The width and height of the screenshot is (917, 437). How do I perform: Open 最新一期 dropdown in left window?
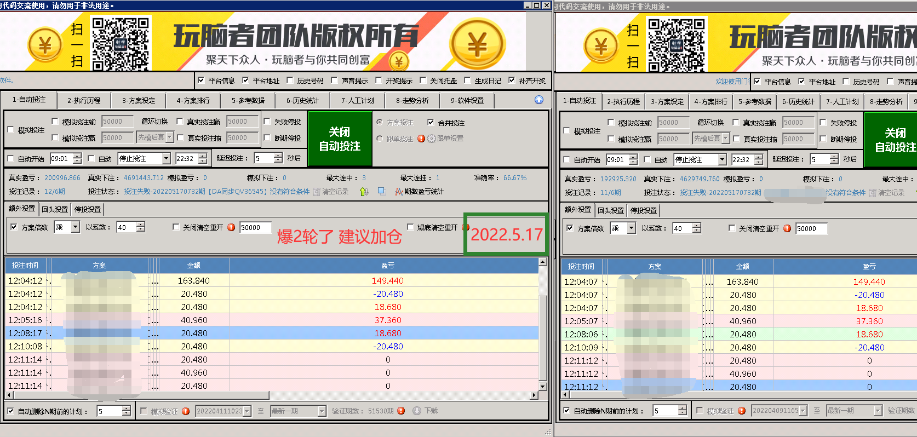pyautogui.click(x=322, y=411)
